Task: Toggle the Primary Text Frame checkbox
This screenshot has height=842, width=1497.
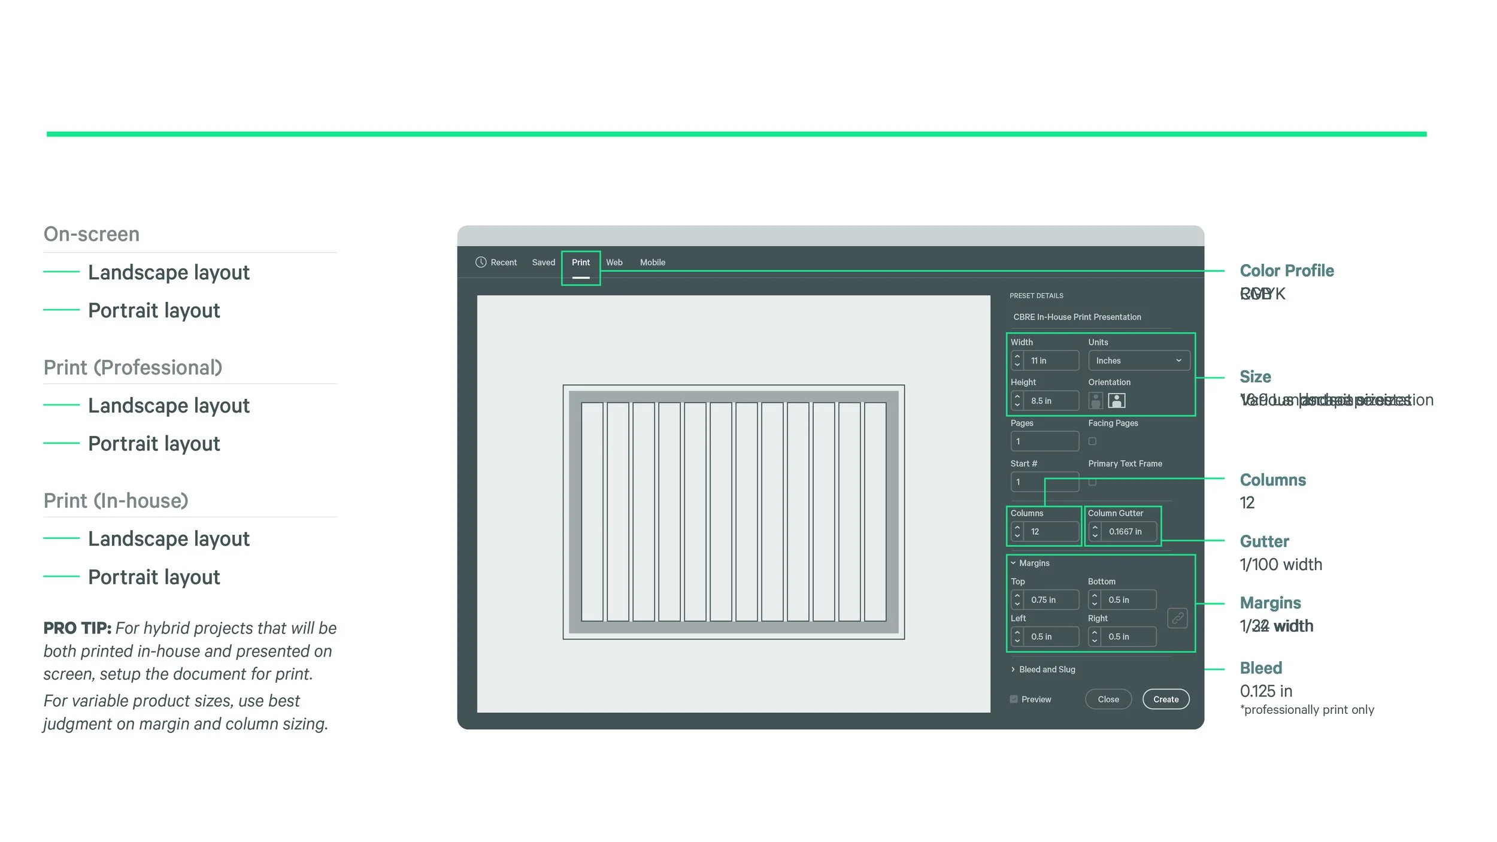Action: tap(1092, 481)
